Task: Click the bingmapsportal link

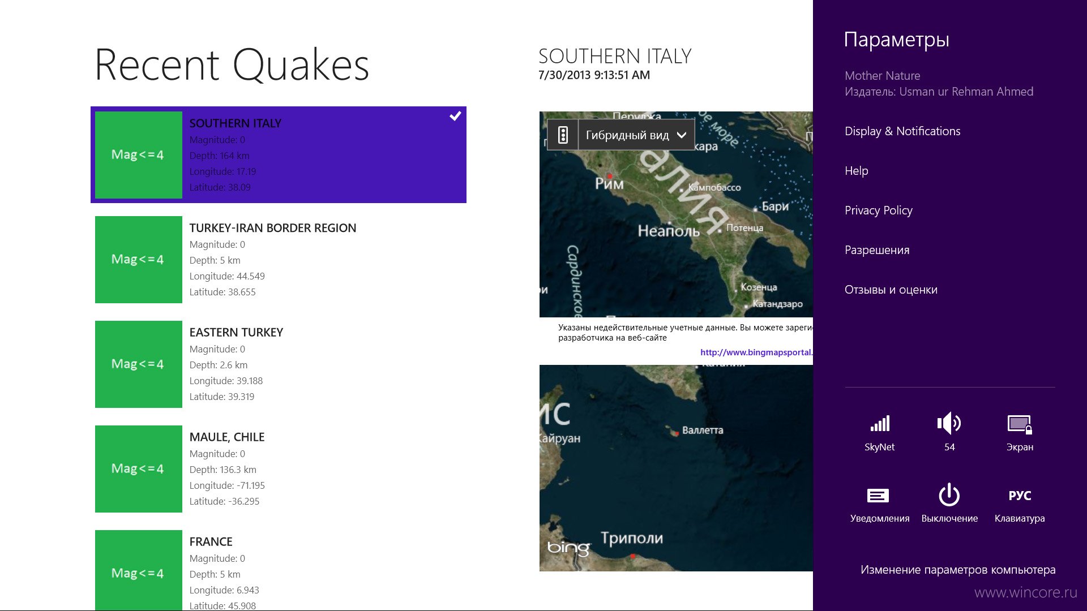Action: [x=756, y=352]
